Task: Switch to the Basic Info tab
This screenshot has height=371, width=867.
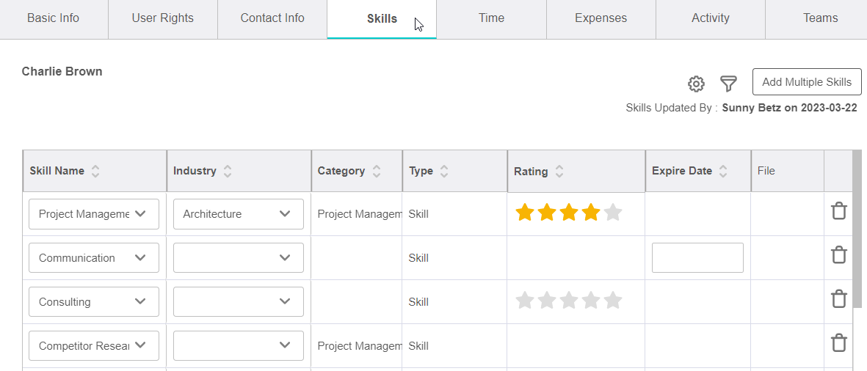Action: 54,19
